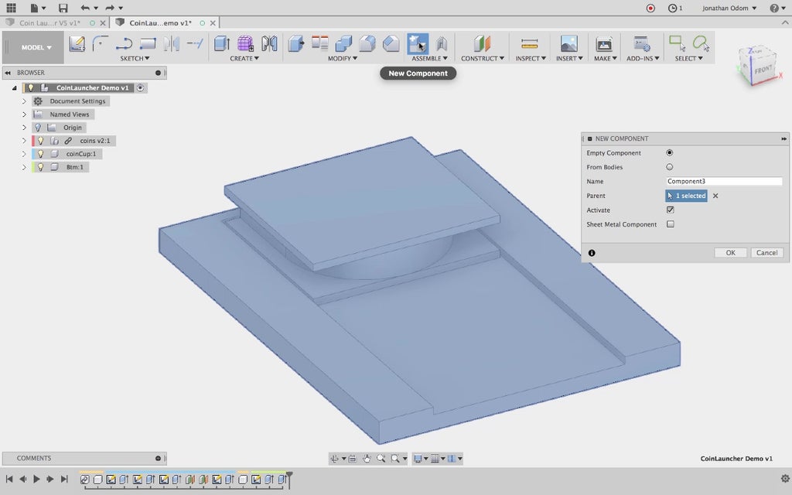Expand the Btm:1 component node
The width and height of the screenshot is (792, 495).
(24, 167)
